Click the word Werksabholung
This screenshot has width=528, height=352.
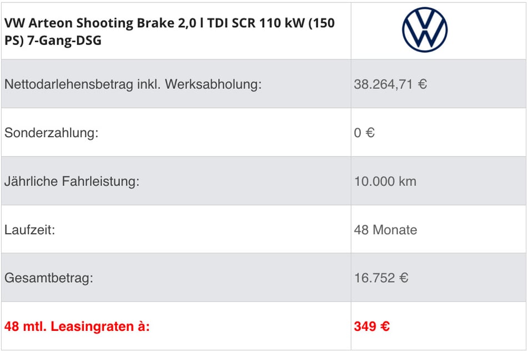click(213, 84)
